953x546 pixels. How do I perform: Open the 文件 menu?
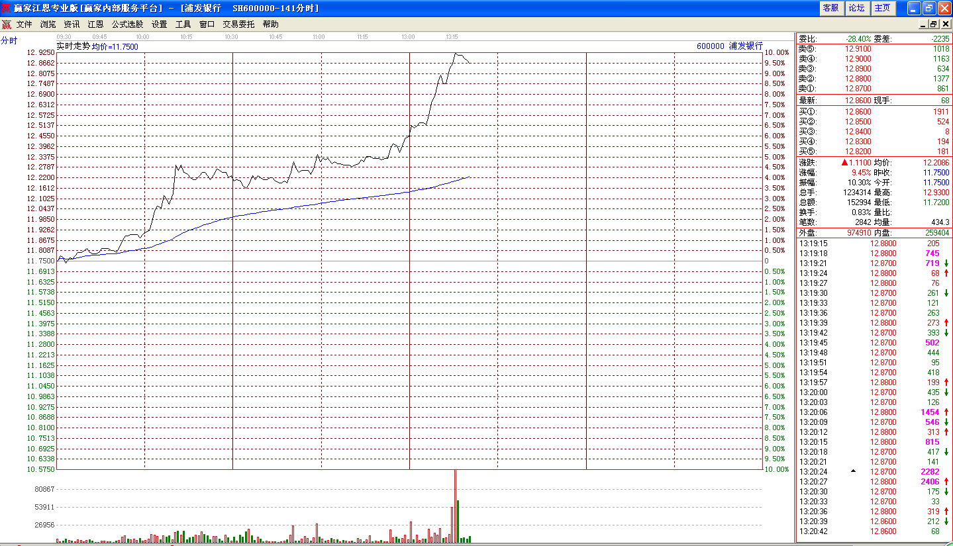pyautogui.click(x=25, y=24)
